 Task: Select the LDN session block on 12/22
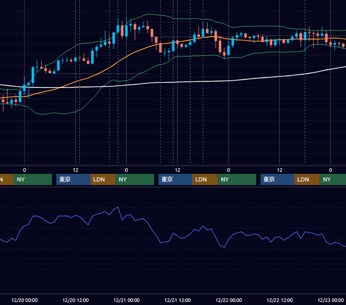point(307,179)
